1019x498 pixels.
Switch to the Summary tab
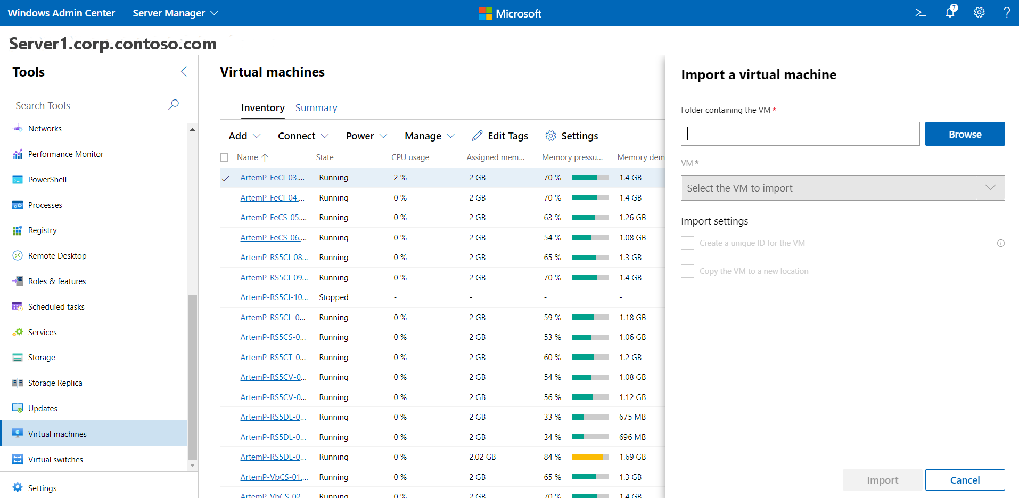[x=316, y=107]
